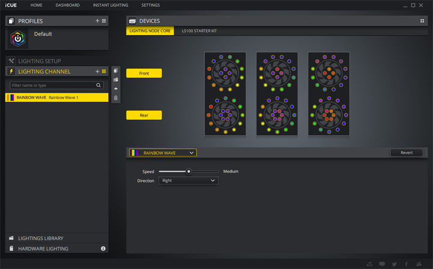433x269 pixels.
Task: Open Lighting Channel options menu
Action: [x=104, y=71]
